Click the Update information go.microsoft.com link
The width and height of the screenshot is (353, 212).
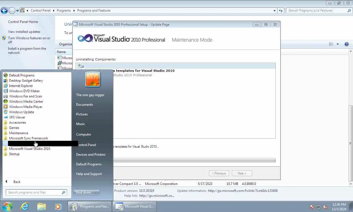(243, 191)
